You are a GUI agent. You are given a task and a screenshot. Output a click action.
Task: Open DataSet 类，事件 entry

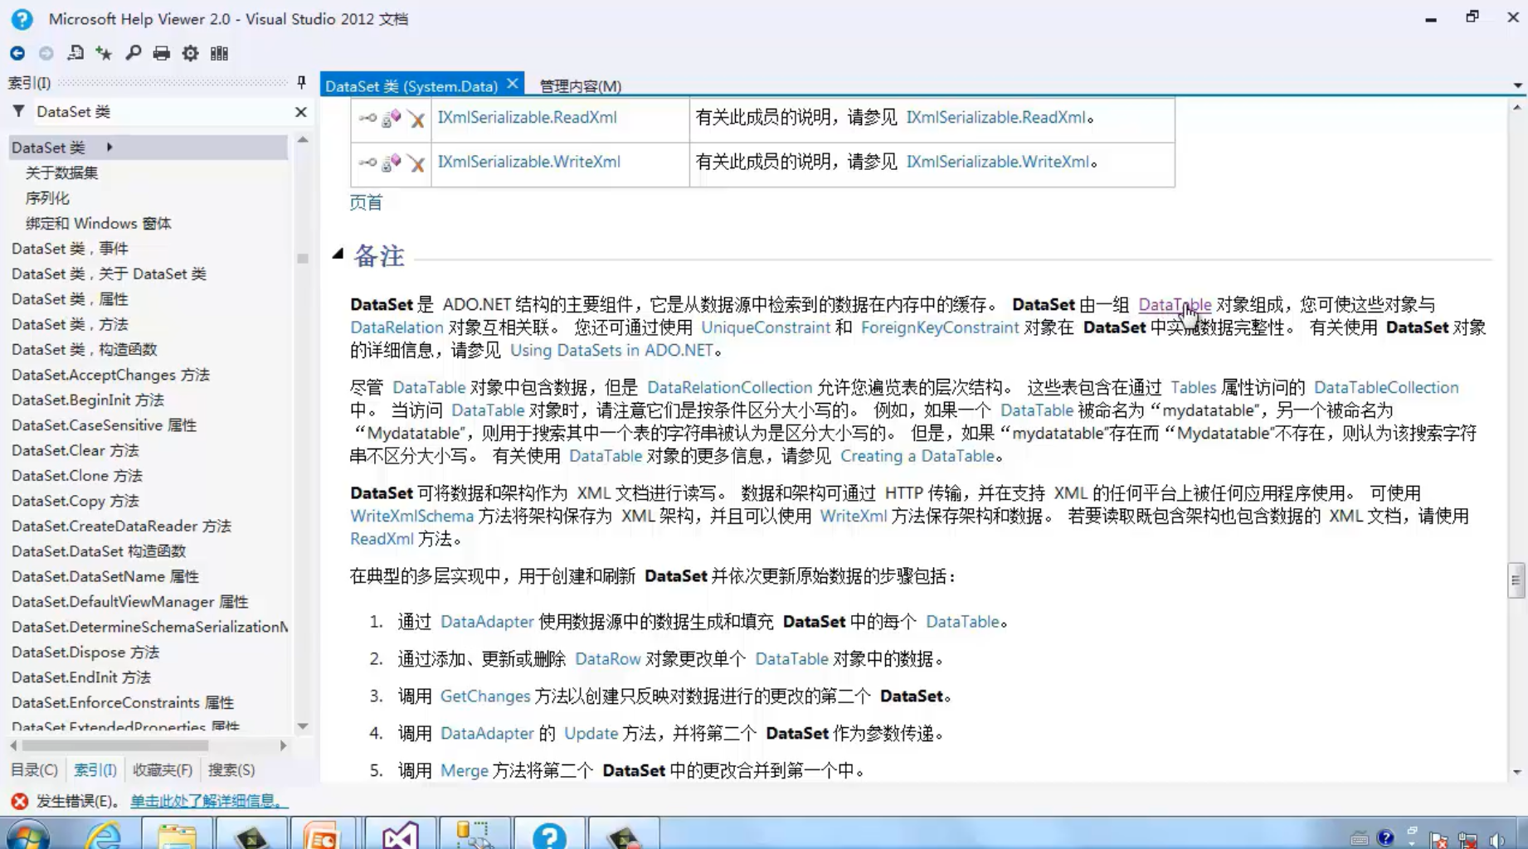pos(70,249)
